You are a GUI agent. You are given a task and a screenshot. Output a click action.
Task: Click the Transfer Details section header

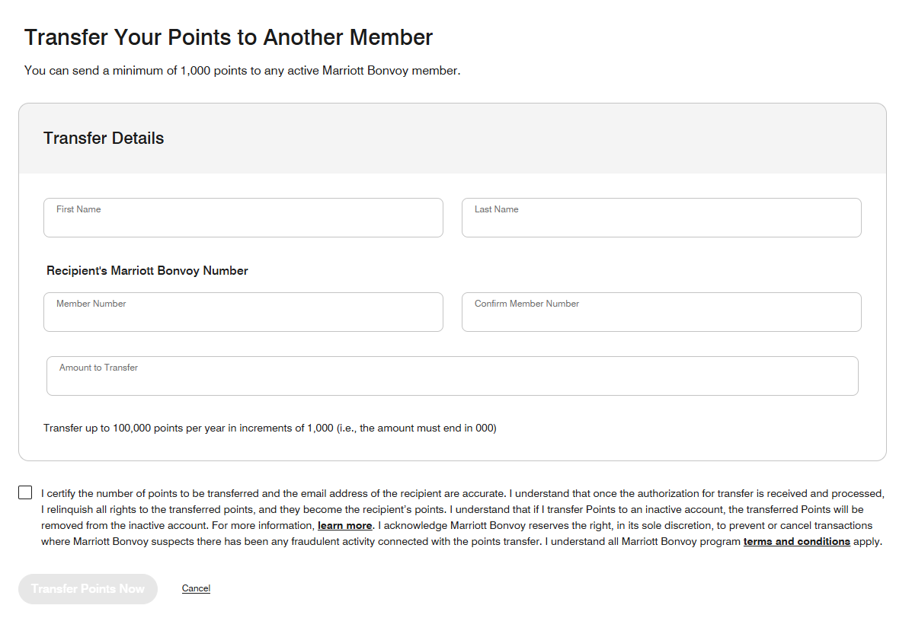point(103,138)
